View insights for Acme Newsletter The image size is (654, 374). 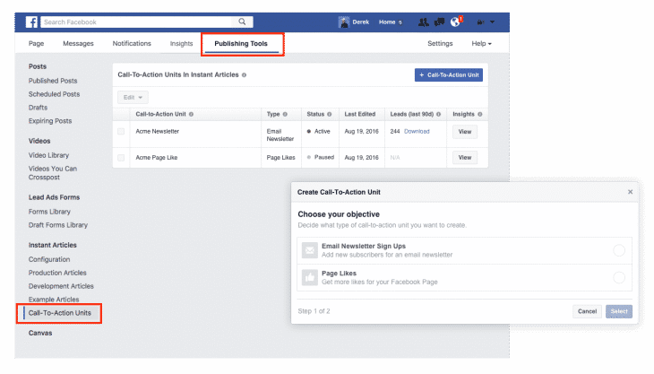point(465,132)
